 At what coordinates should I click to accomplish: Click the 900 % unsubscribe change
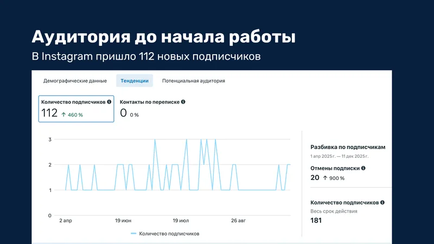(336, 178)
